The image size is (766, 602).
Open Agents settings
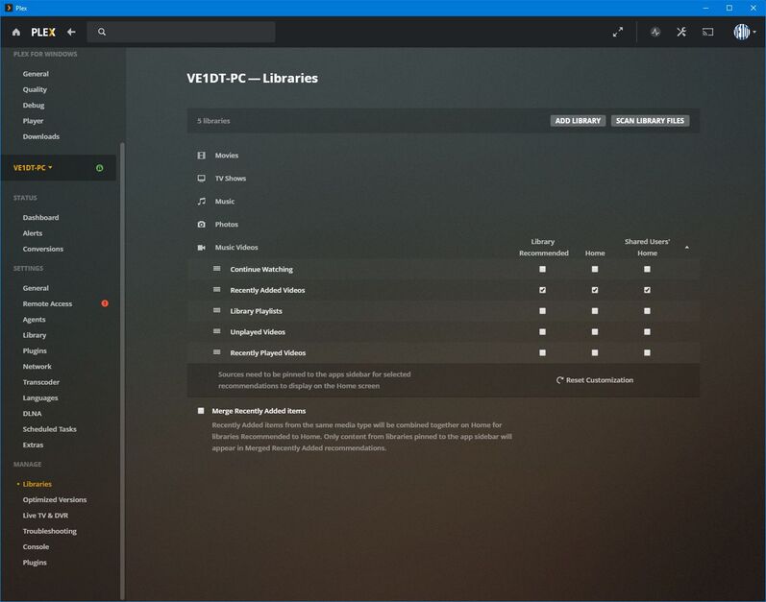[x=35, y=320]
